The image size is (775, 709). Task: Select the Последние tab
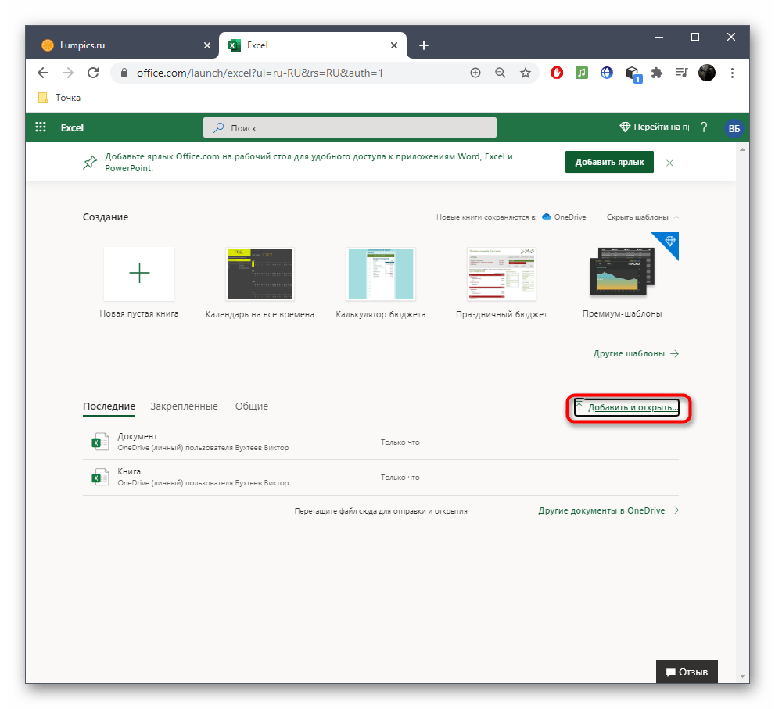point(109,406)
